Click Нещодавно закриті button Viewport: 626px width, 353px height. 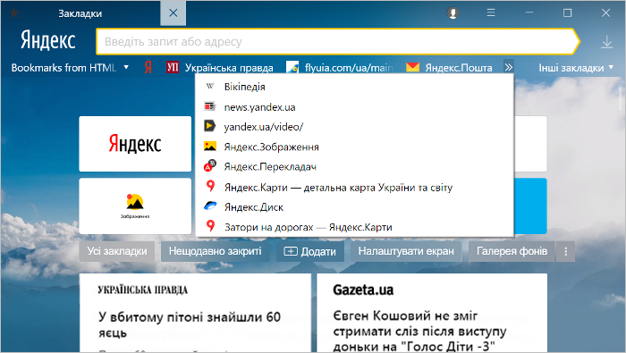[215, 251]
